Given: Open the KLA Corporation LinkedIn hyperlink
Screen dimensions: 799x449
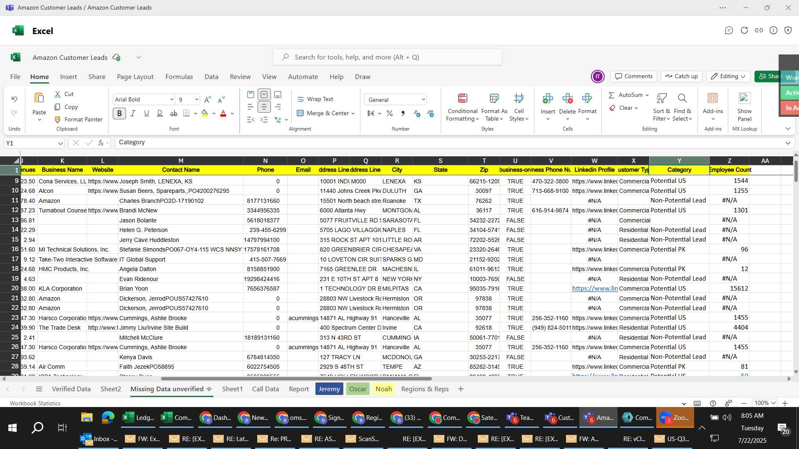Looking at the screenshot, I should [x=595, y=289].
